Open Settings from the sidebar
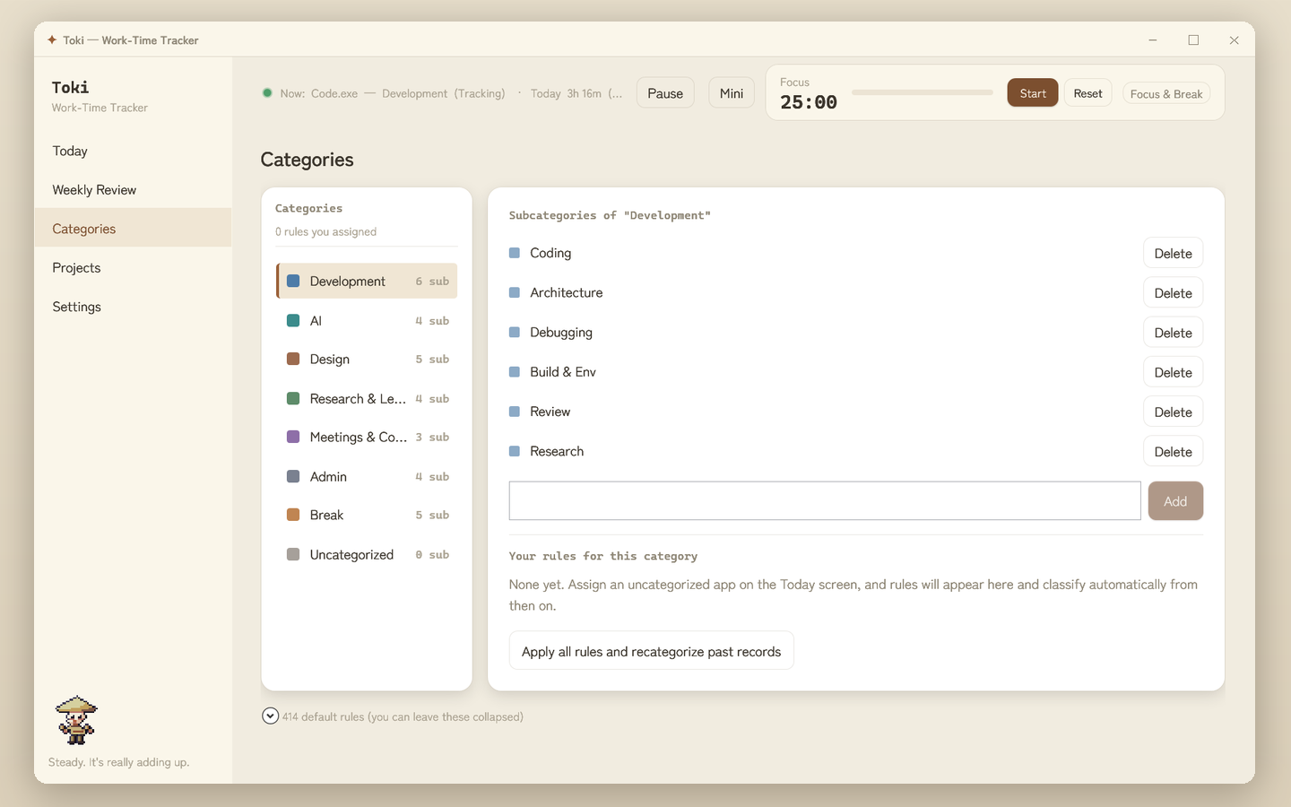This screenshot has height=807, width=1291. click(x=133, y=307)
